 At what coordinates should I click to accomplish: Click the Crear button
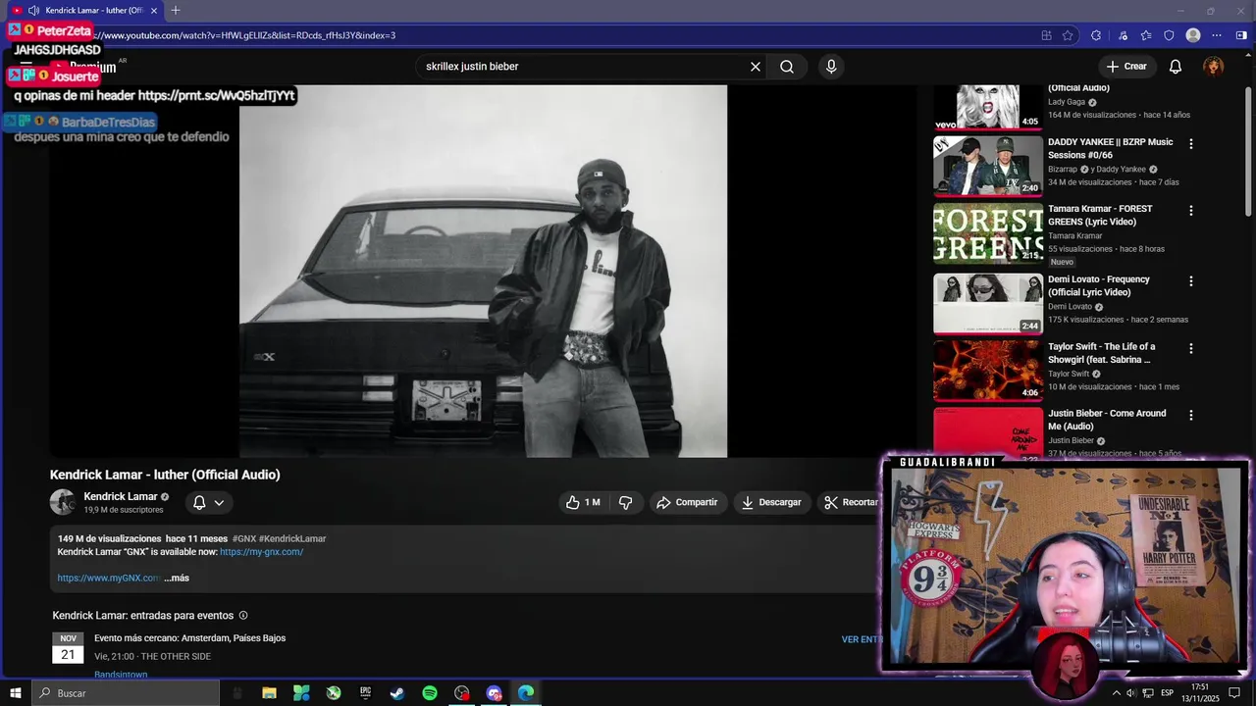coord(1125,67)
